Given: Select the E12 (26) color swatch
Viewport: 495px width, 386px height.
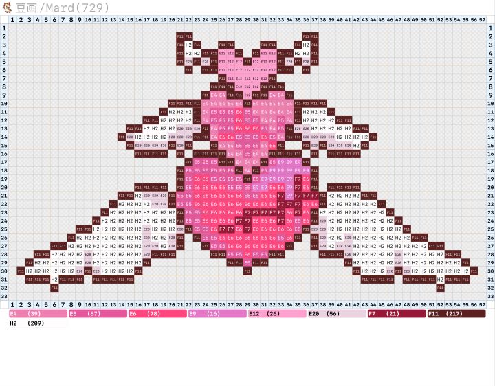Looking at the screenshot, I should [277, 314].
